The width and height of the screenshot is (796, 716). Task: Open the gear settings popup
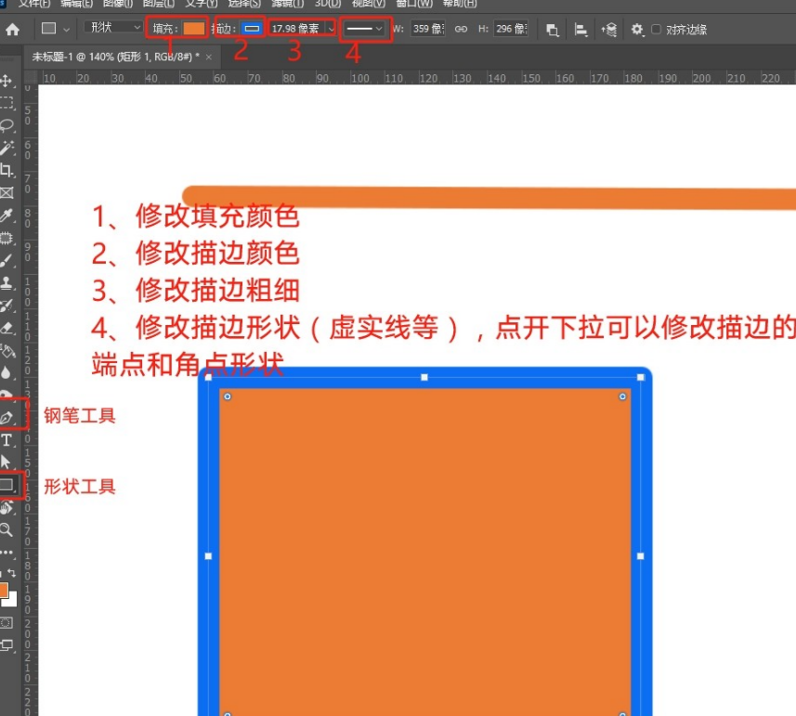(637, 30)
